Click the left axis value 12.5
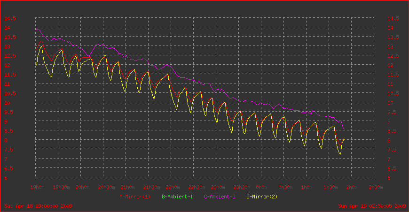This screenshot has height=212, width=409. (x=10, y=56)
